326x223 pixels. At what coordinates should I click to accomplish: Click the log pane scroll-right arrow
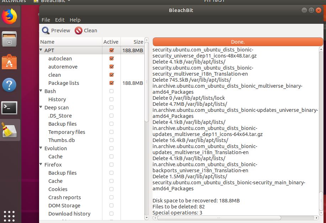coord(316,218)
